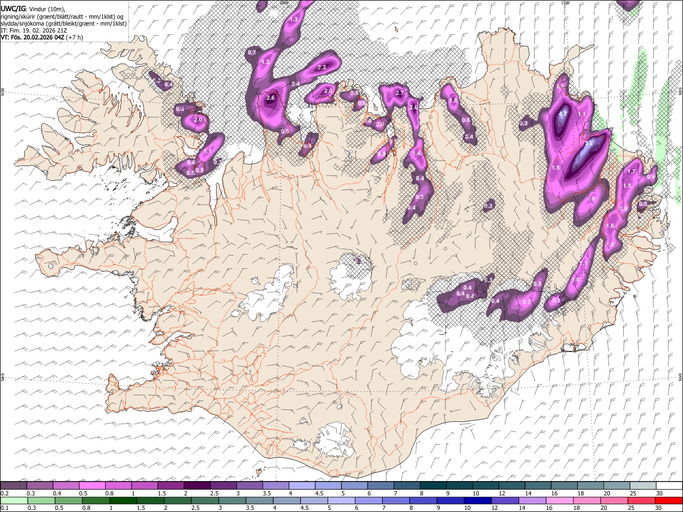The height and width of the screenshot is (512, 683).
Task: Click the '4.7' snowfall value on the map
Action: 562,113
